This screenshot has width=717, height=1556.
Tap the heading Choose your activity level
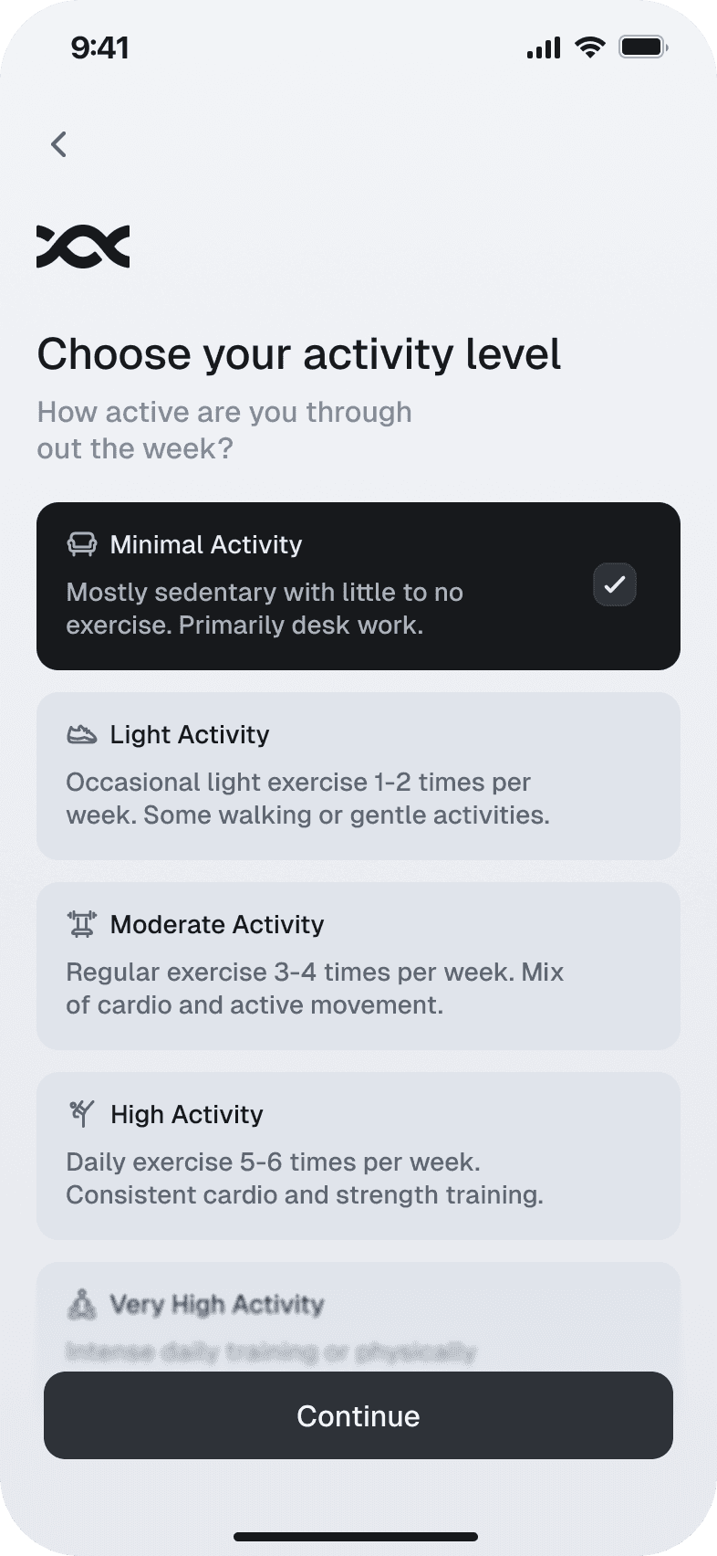299,354
